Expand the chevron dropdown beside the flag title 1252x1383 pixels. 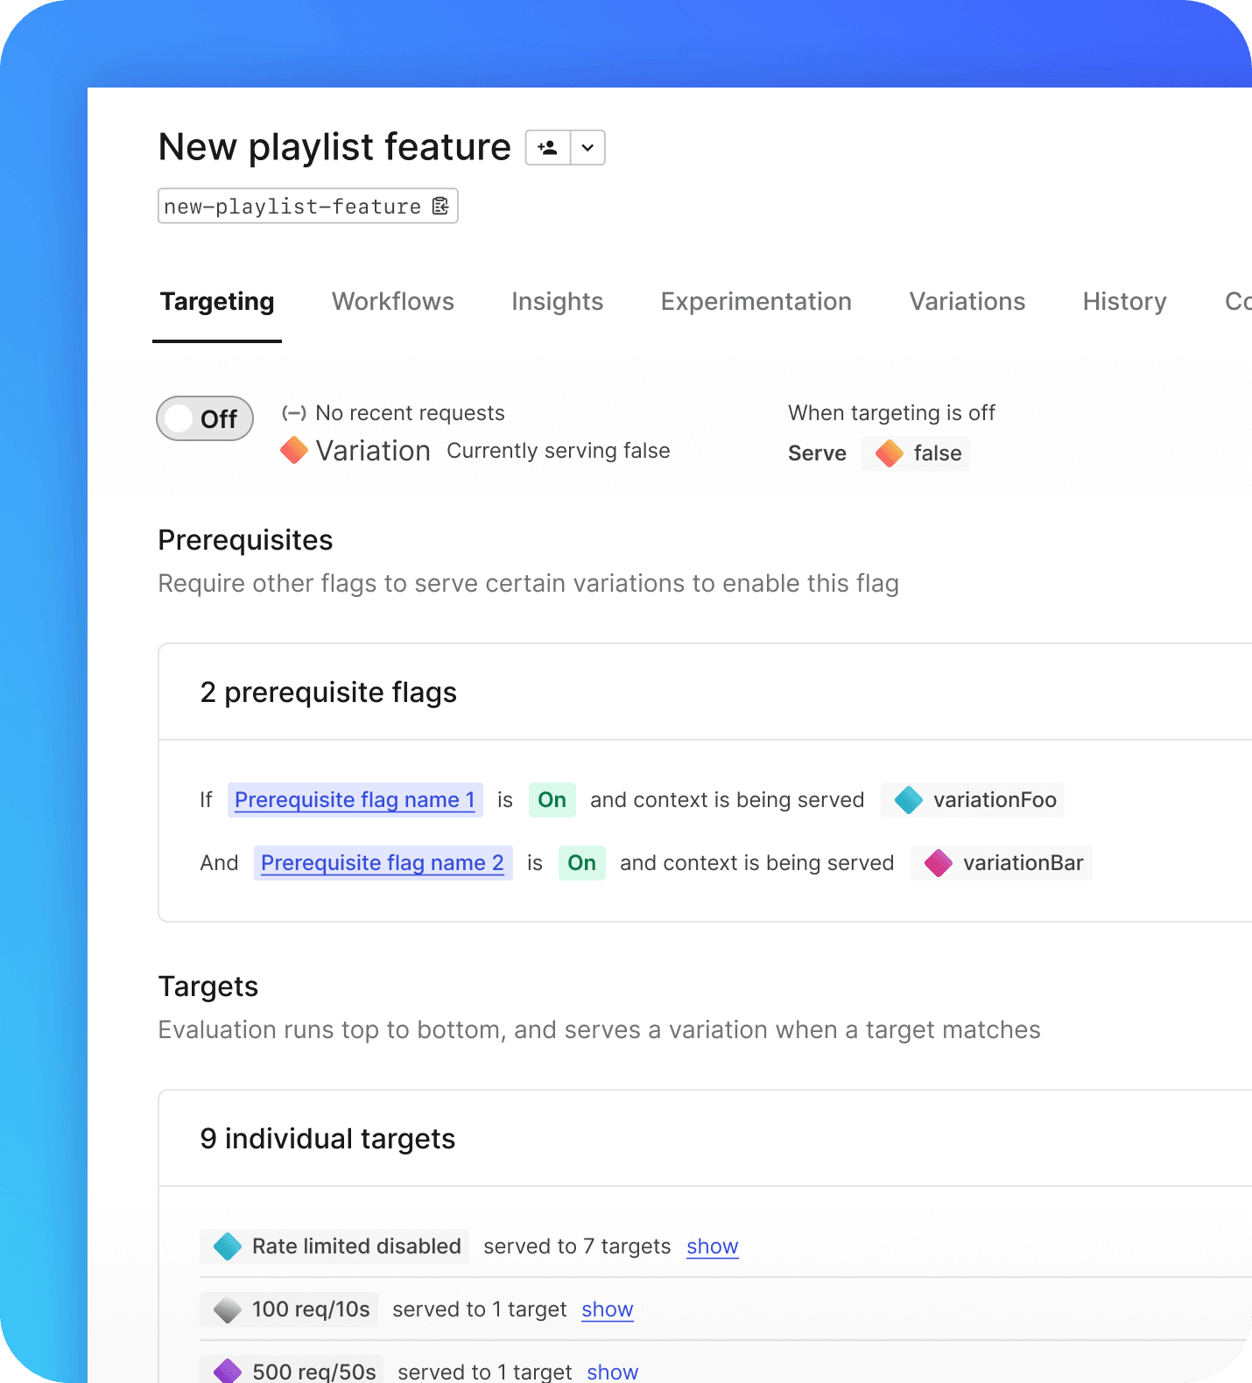coord(588,148)
